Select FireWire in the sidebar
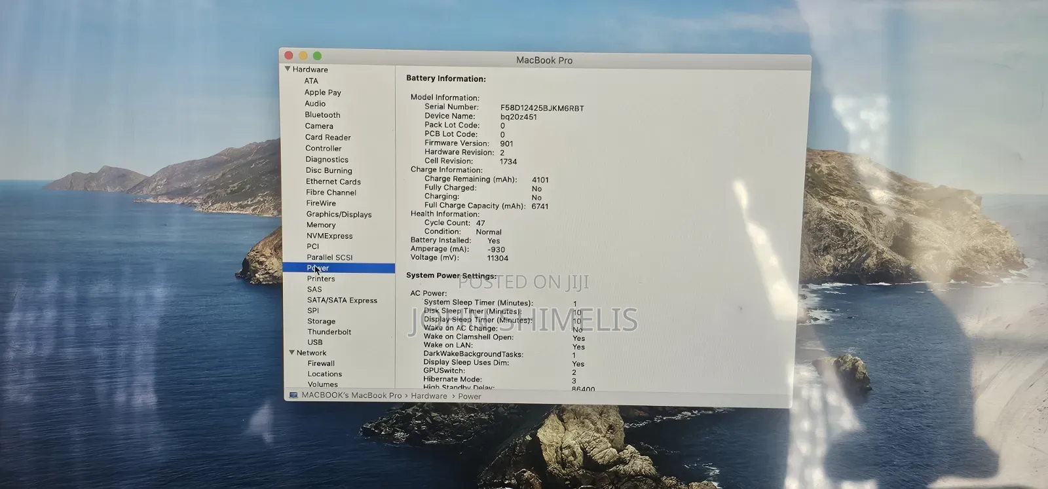Viewport: 1048px width, 489px height. [321, 204]
